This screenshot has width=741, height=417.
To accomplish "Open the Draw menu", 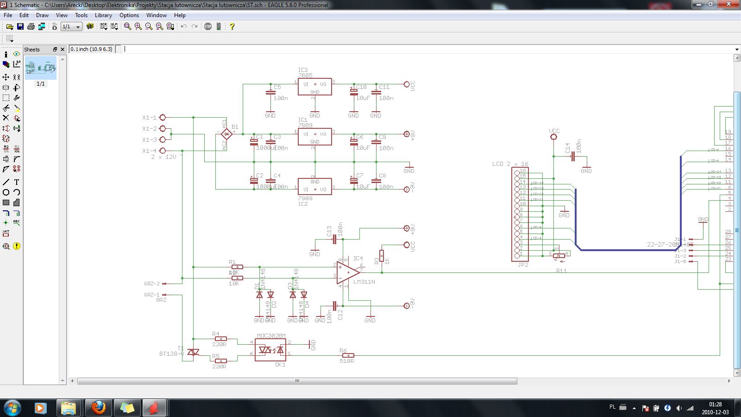I will (x=42, y=15).
